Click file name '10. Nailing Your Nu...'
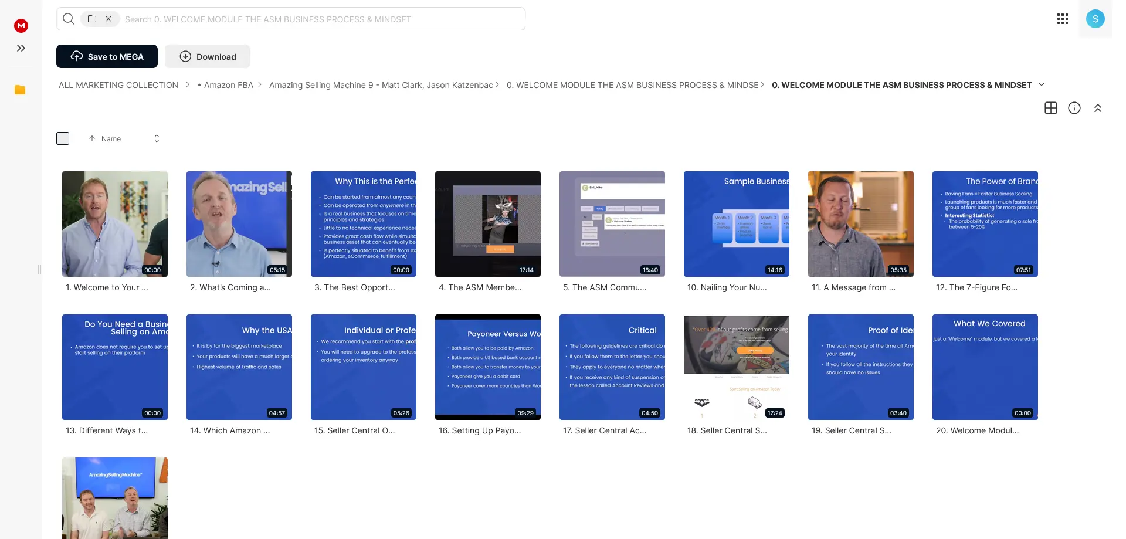The height and width of the screenshot is (539, 1126). tap(727, 287)
